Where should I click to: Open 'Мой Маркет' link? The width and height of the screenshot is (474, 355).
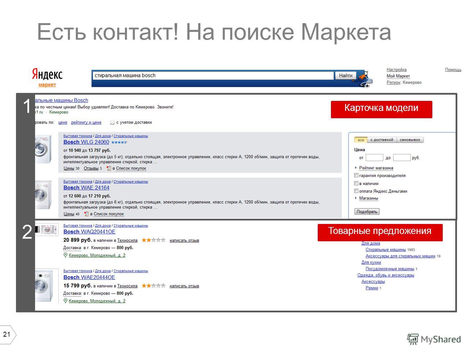(398, 76)
